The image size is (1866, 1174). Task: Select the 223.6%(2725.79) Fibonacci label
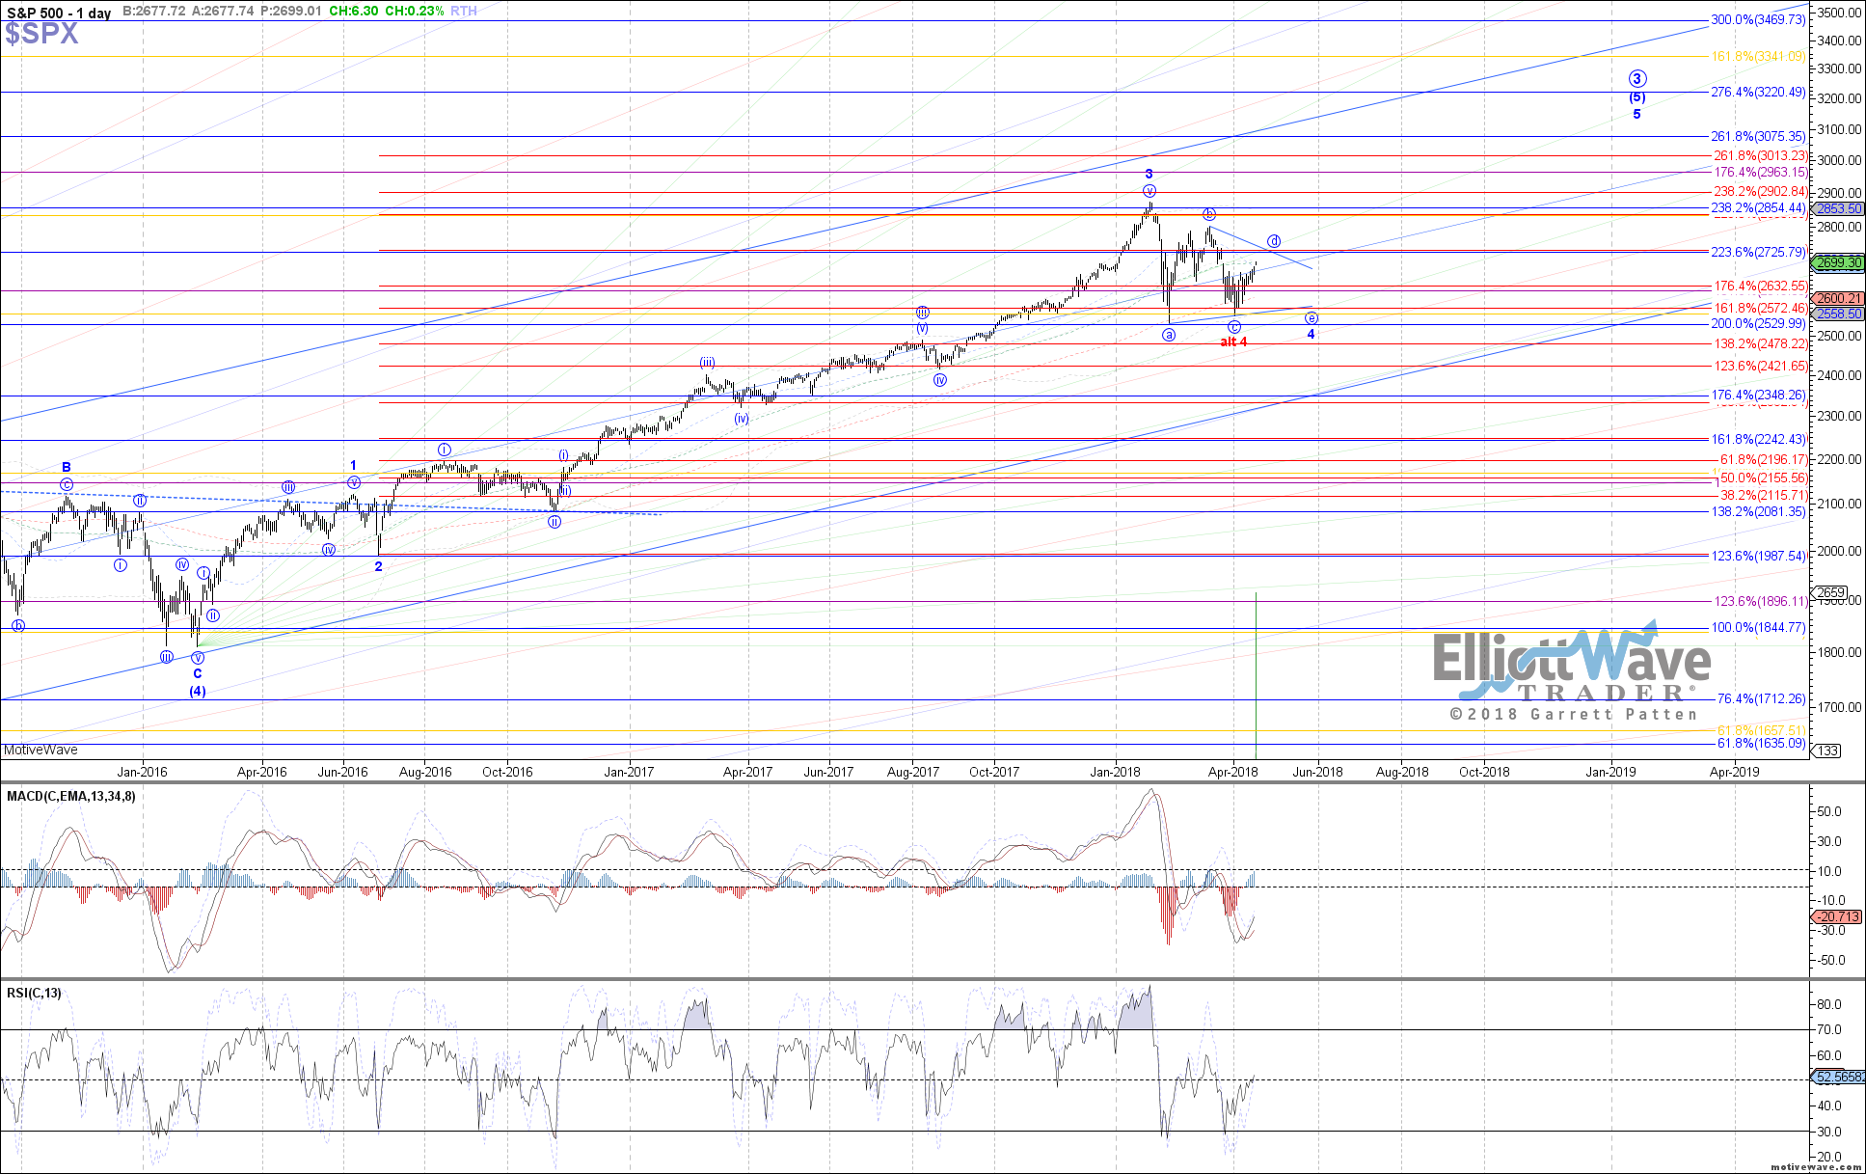pyautogui.click(x=1758, y=253)
